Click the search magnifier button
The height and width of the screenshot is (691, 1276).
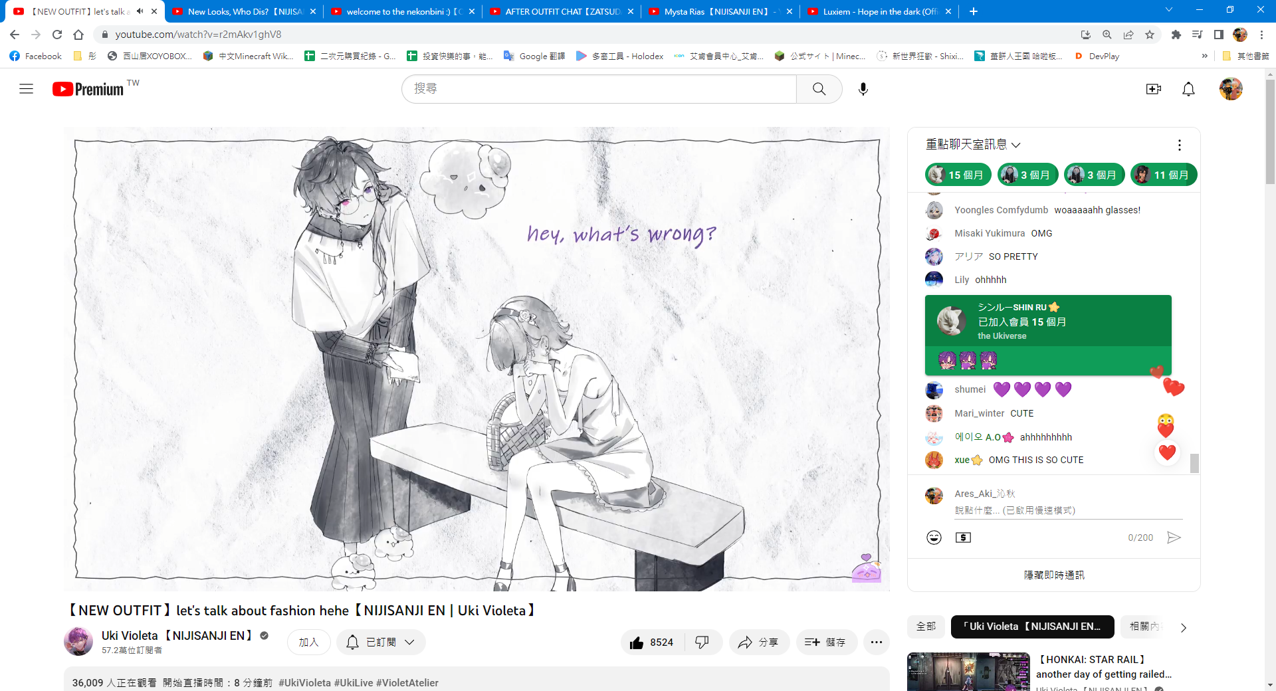819,89
